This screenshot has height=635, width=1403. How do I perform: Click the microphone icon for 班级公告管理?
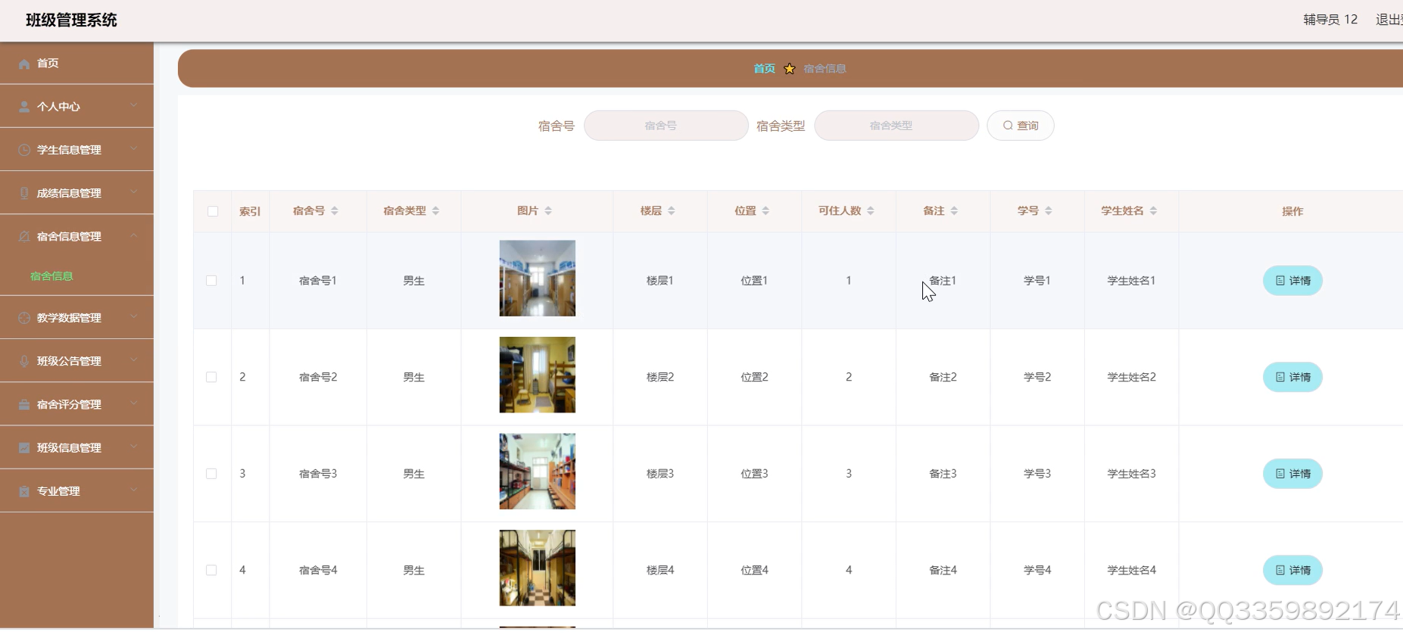click(24, 361)
